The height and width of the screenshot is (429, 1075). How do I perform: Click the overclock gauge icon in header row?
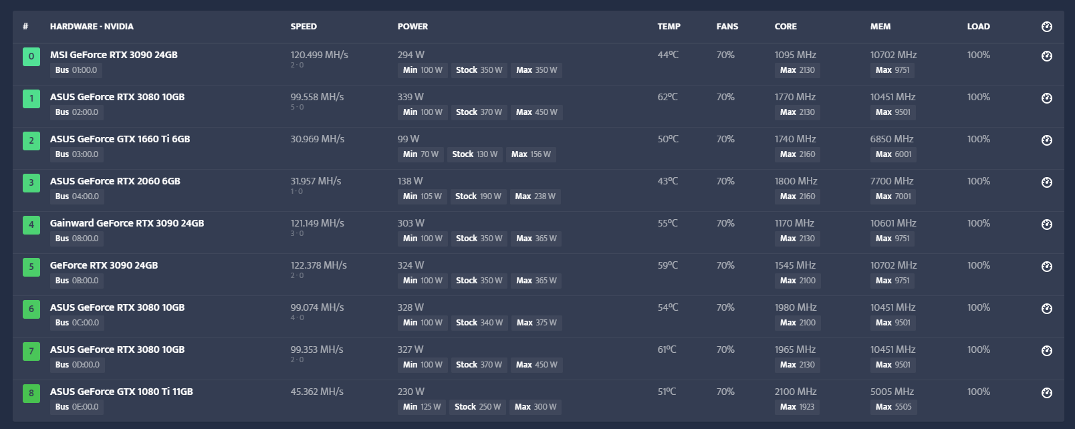point(1047,27)
